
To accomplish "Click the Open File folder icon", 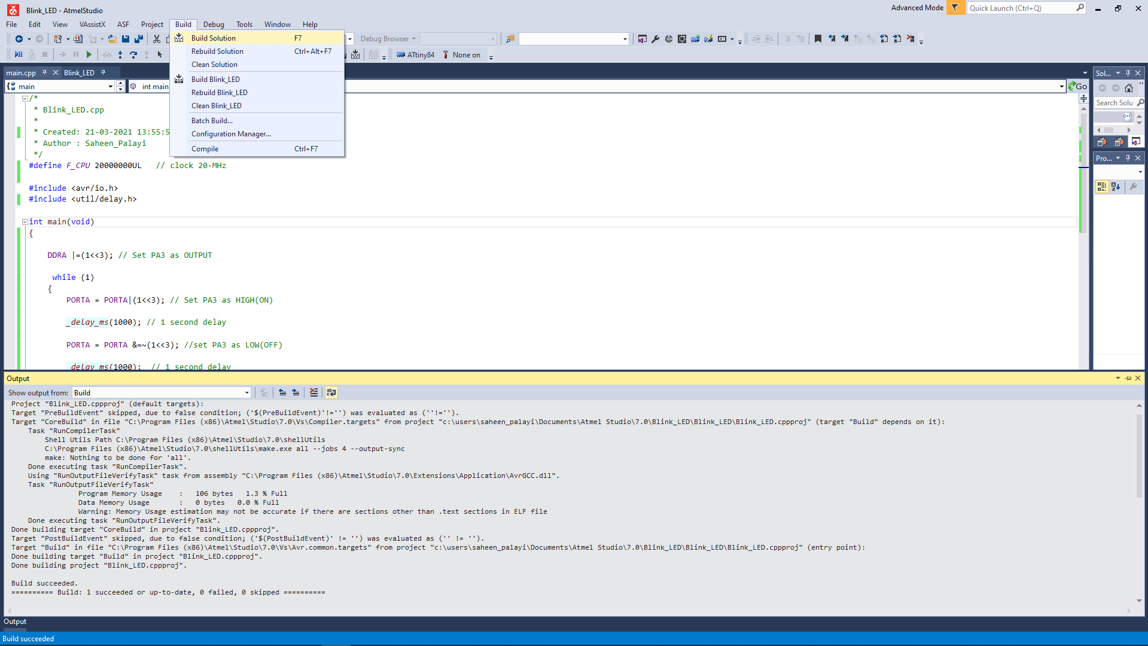I will 112,39.
